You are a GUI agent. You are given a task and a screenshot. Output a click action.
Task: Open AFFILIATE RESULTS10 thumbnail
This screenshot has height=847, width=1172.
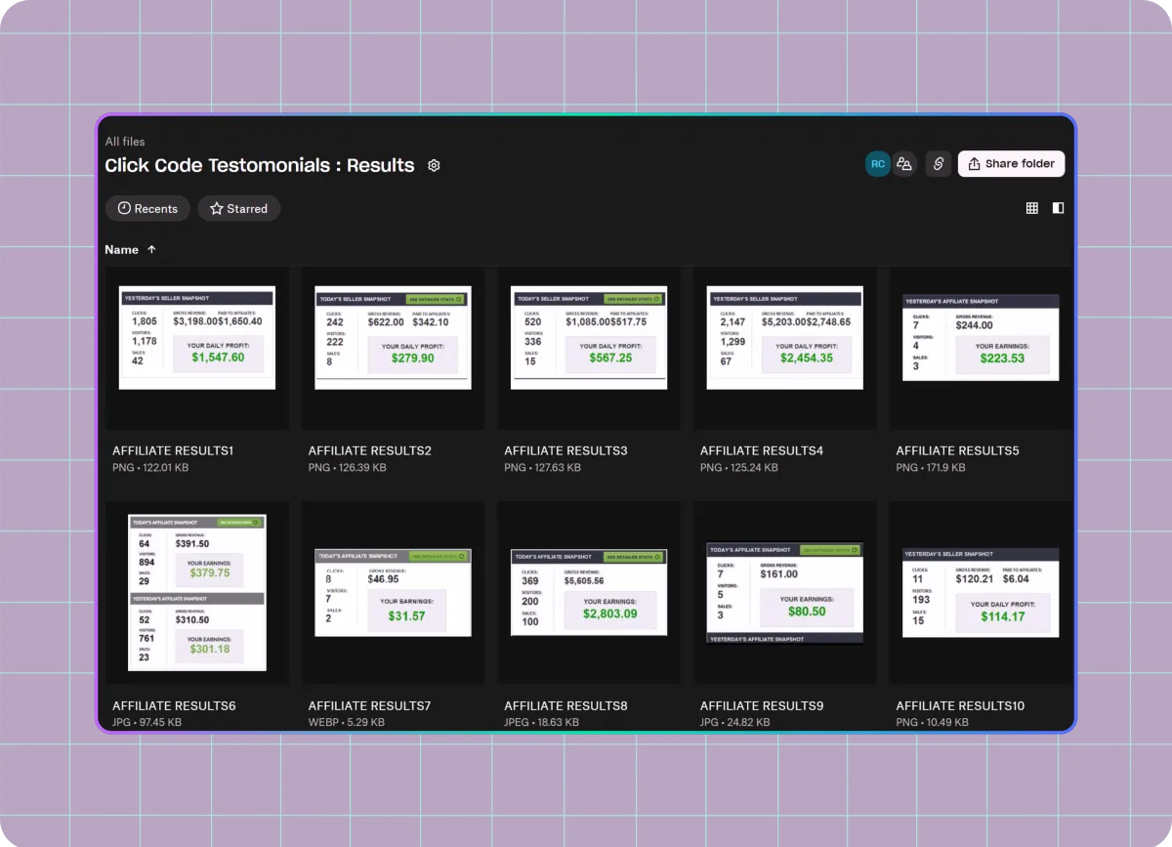click(981, 593)
